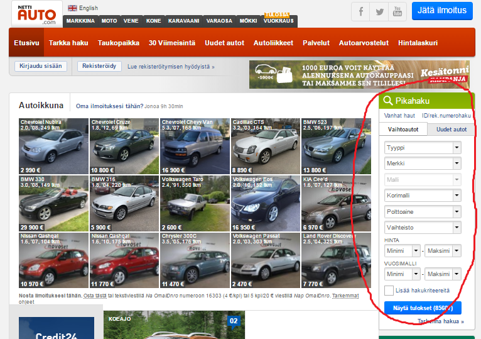Click the Jätä ilmoitus button
This screenshot has width=481, height=339.
[442, 11]
